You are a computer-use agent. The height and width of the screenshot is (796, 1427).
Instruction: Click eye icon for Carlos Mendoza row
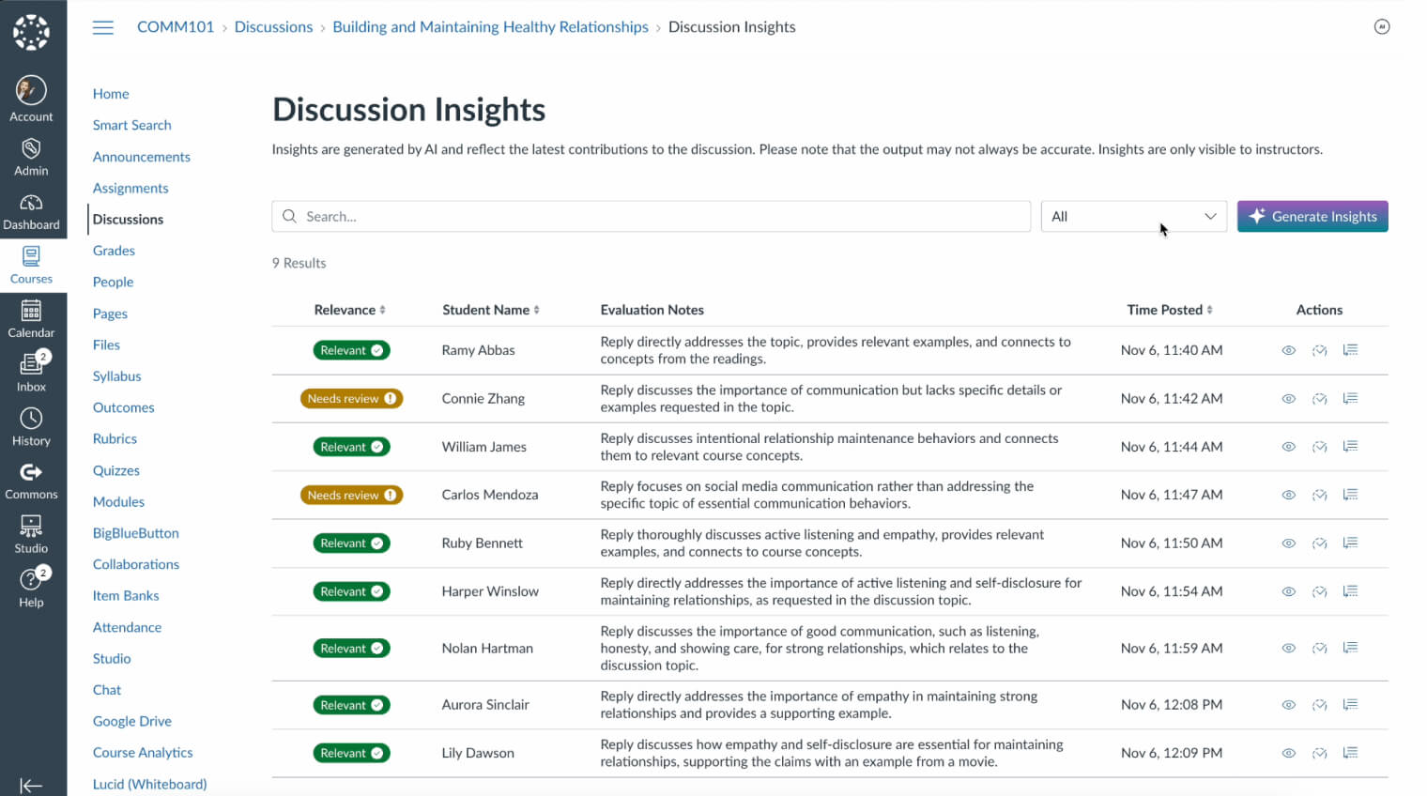[x=1288, y=495]
